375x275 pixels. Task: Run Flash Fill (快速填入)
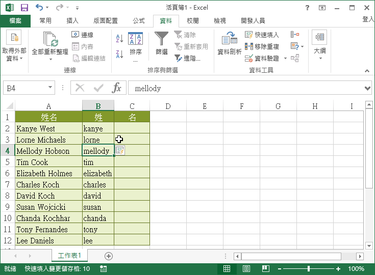pos(262,35)
